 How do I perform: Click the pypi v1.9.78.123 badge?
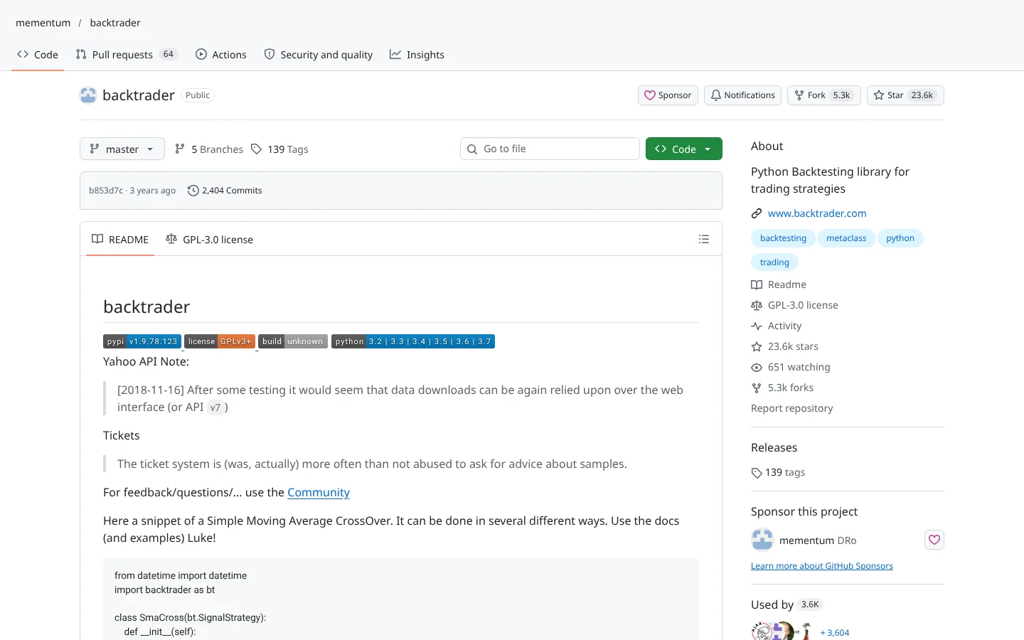(142, 341)
